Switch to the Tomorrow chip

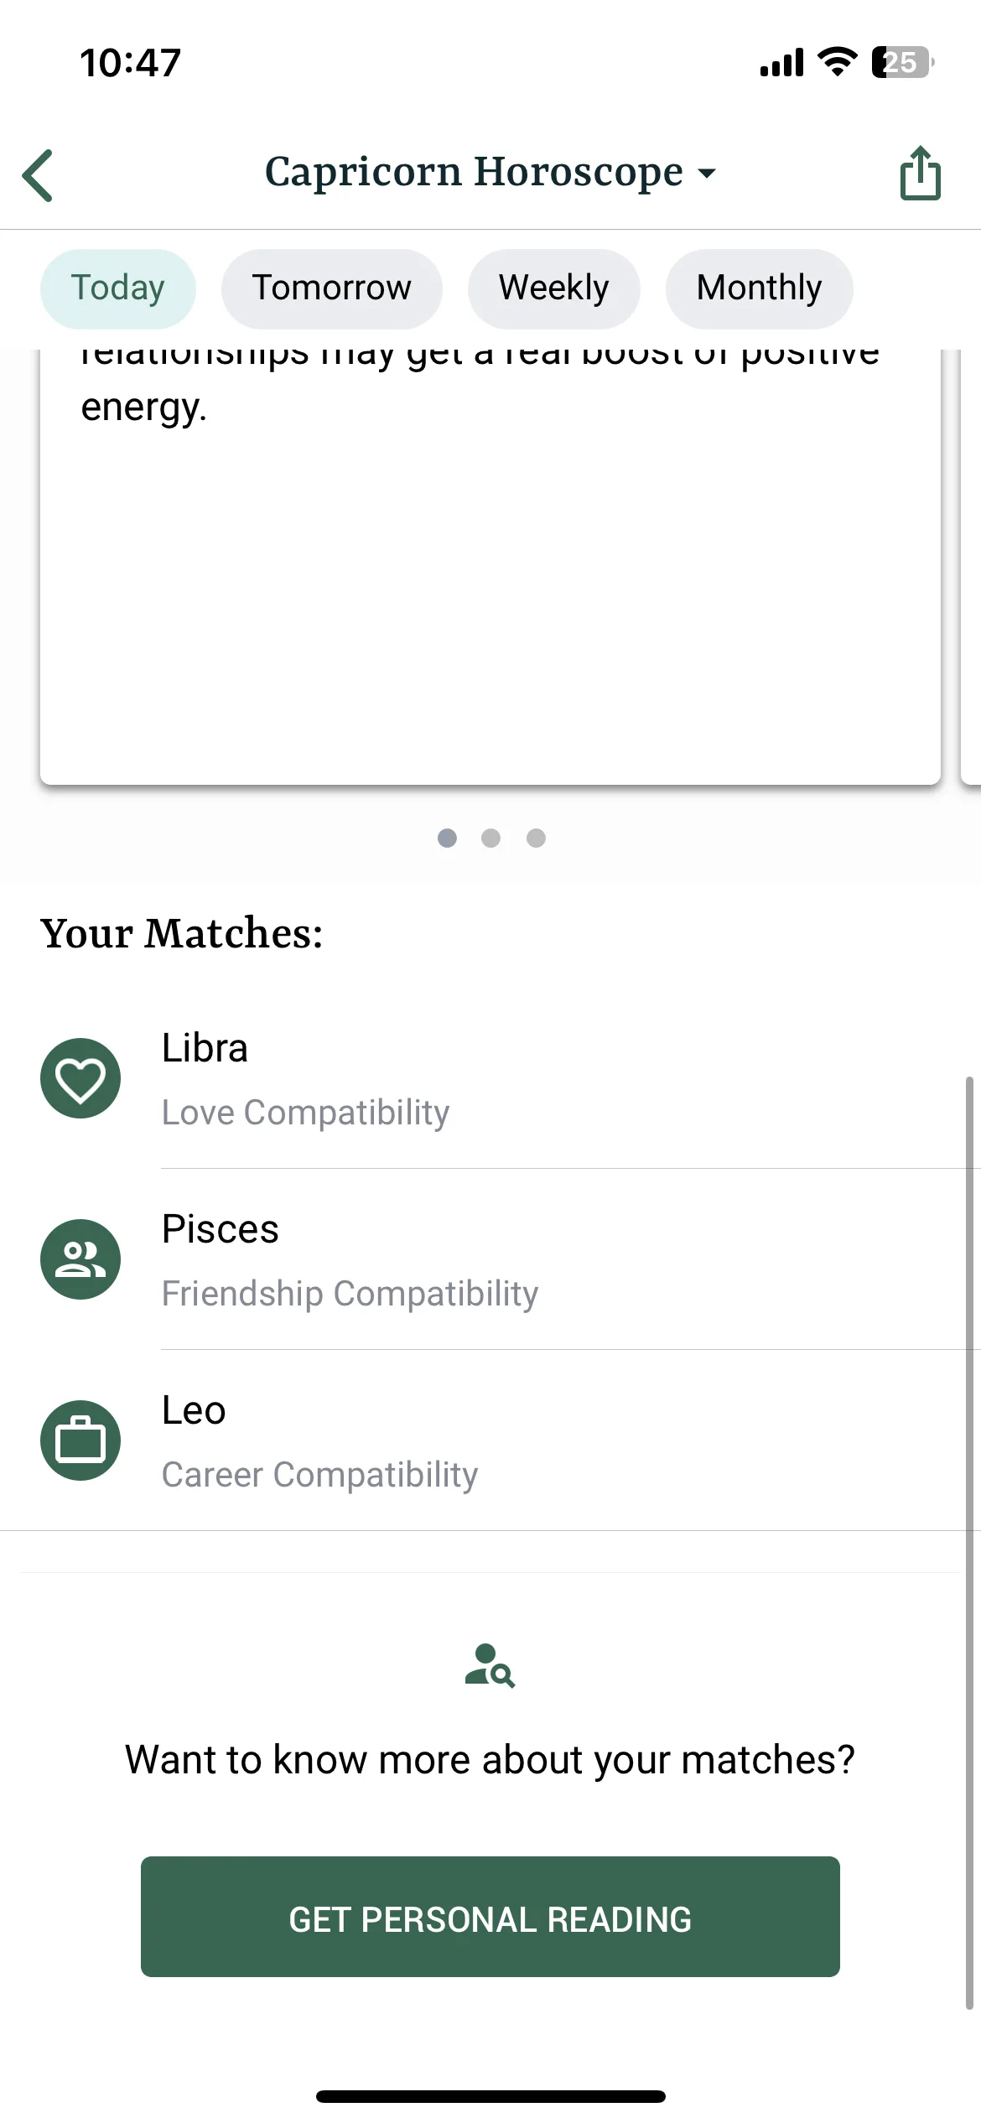[x=332, y=288]
